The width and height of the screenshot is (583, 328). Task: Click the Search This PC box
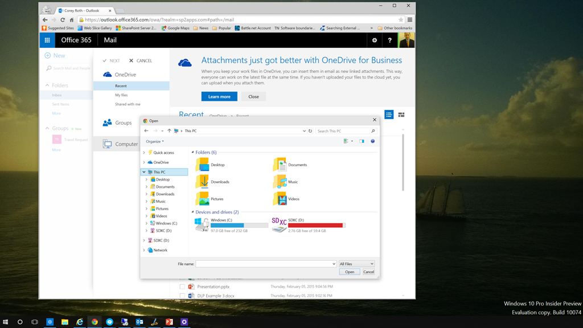click(346, 131)
